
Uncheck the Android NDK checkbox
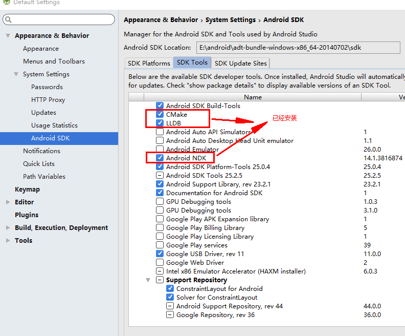pos(160,158)
